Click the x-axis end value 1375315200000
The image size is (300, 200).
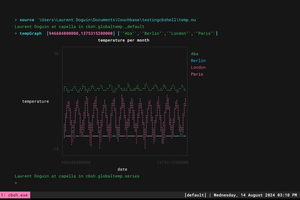172,162
